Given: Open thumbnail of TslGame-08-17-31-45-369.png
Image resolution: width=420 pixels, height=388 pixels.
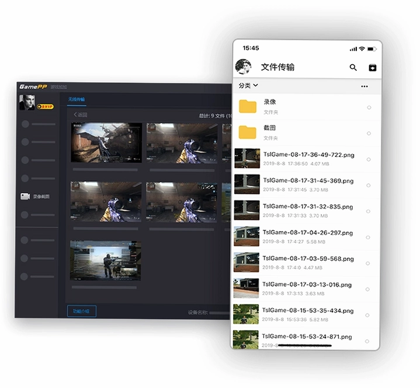Looking at the screenshot, I should [x=247, y=184].
